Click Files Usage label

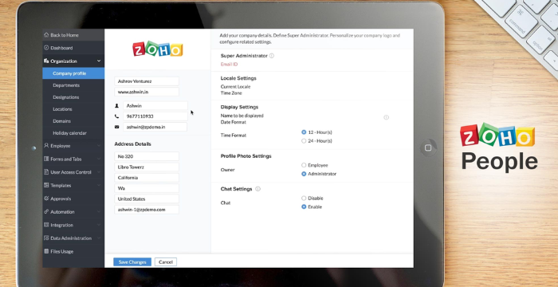pyautogui.click(x=62, y=251)
